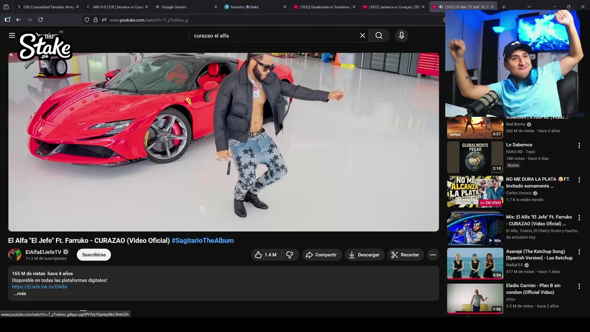Screen dimensions: 590x332
Task: Click Recortar clip button
Action: 405,255
